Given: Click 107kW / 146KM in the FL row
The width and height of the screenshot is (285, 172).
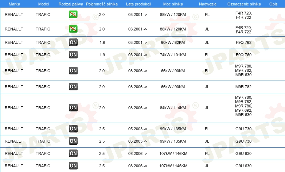Looking at the screenshot, I should pyautogui.click(x=173, y=153).
